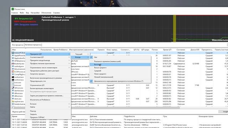
Task: Open Ограничитель ЦП from the context menu
Action: 48,85
